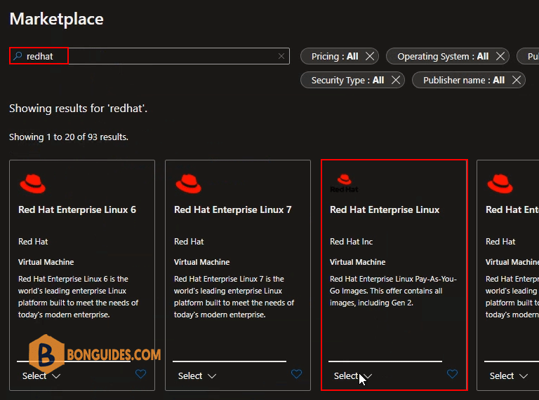Favorite the Red Hat Inc offer with heart
This screenshot has height=400, width=539.
click(x=452, y=373)
